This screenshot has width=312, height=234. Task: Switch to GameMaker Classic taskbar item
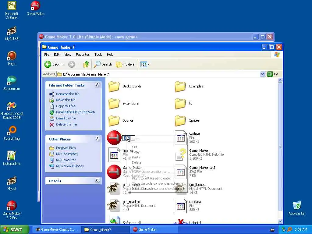56,229
